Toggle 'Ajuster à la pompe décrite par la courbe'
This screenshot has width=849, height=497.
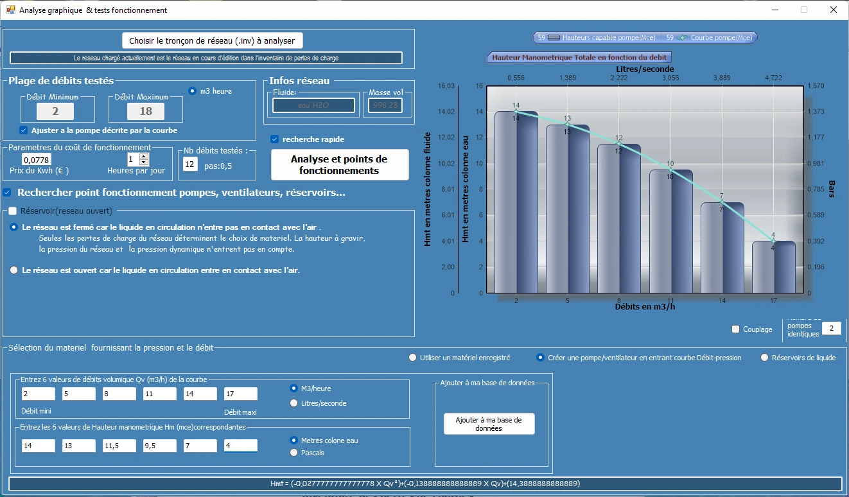tap(24, 130)
